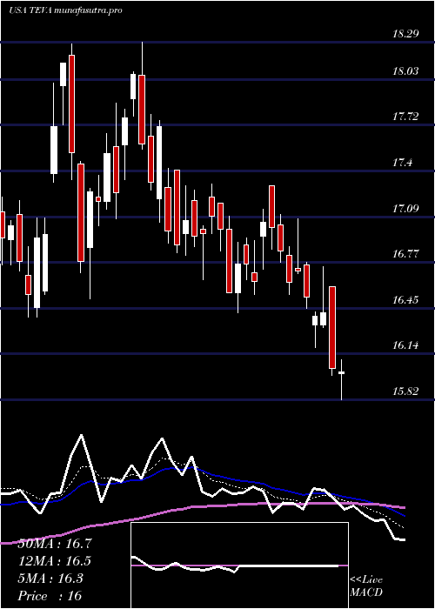Screen dimensions: 435x609
Task: Click the large red candle falling to 16.14
Action: [x=332, y=327]
